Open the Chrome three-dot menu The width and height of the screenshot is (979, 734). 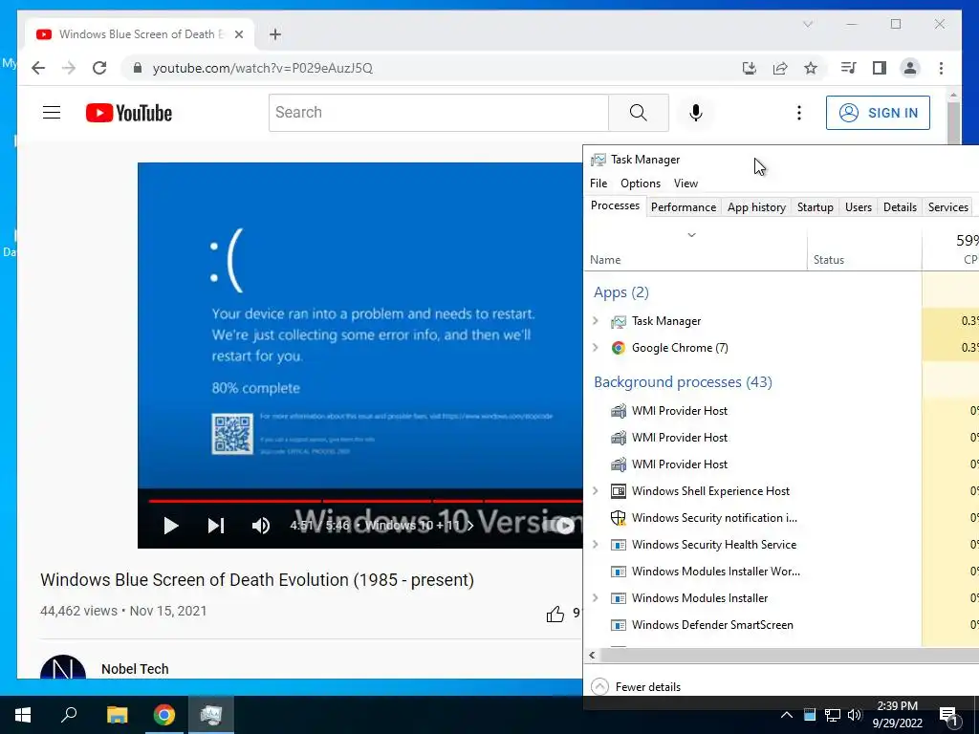[x=941, y=68]
